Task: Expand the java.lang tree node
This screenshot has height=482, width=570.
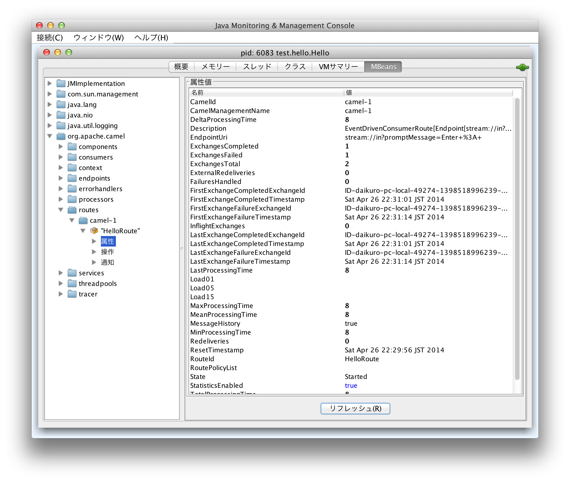Action: 50,104
